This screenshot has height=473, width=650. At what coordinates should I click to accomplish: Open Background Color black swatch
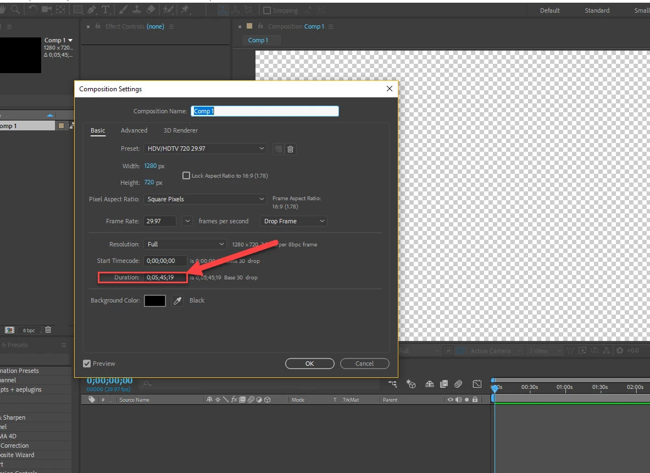(154, 301)
